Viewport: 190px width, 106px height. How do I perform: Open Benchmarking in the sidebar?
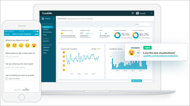47,32
